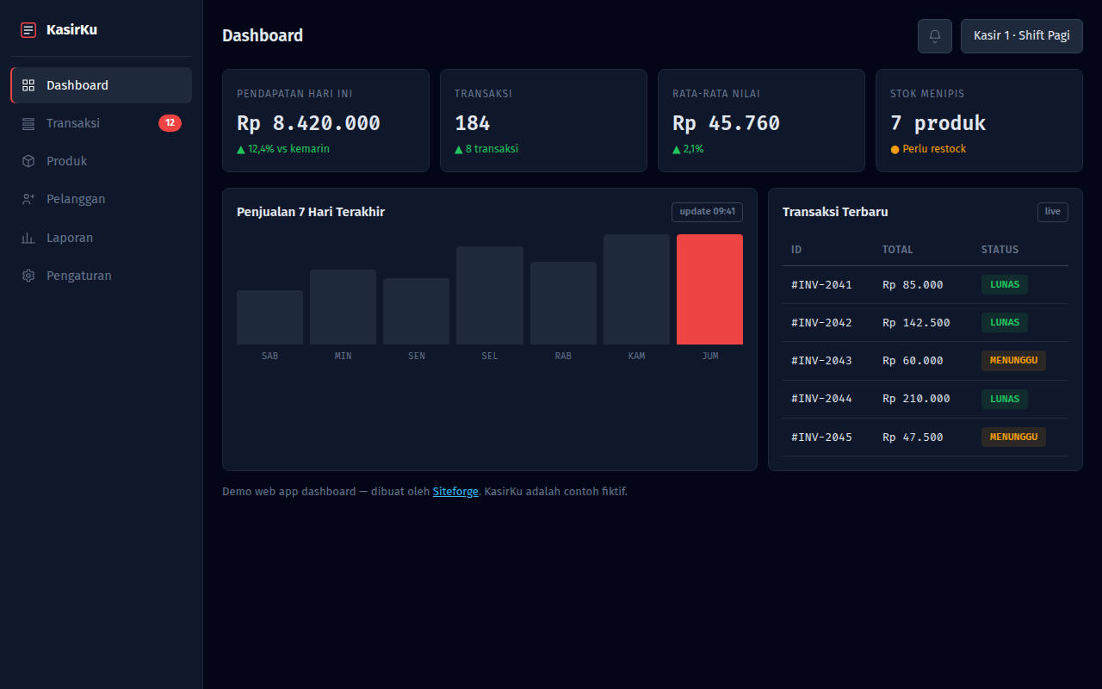Click MENUNGGU status of #INV-2043
The height and width of the screenshot is (689, 1102).
tap(1013, 361)
